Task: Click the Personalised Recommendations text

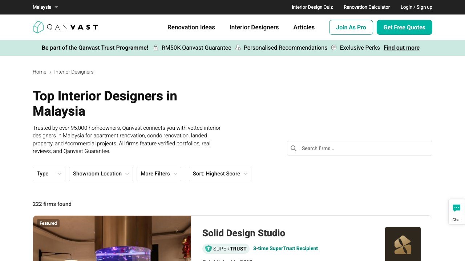Action: click(x=286, y=48)
